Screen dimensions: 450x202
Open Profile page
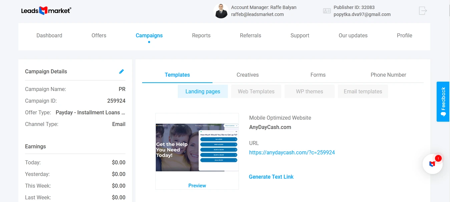pyautogui.click(x=405, y=35)
